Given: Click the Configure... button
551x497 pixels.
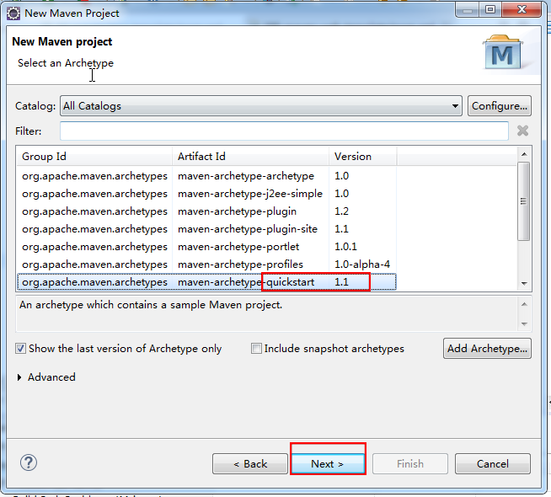Looking at the screenshot, I should click(x=500, y=106).
